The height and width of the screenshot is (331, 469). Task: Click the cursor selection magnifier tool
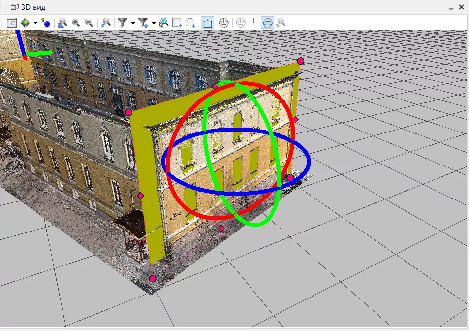click(163, 22)
